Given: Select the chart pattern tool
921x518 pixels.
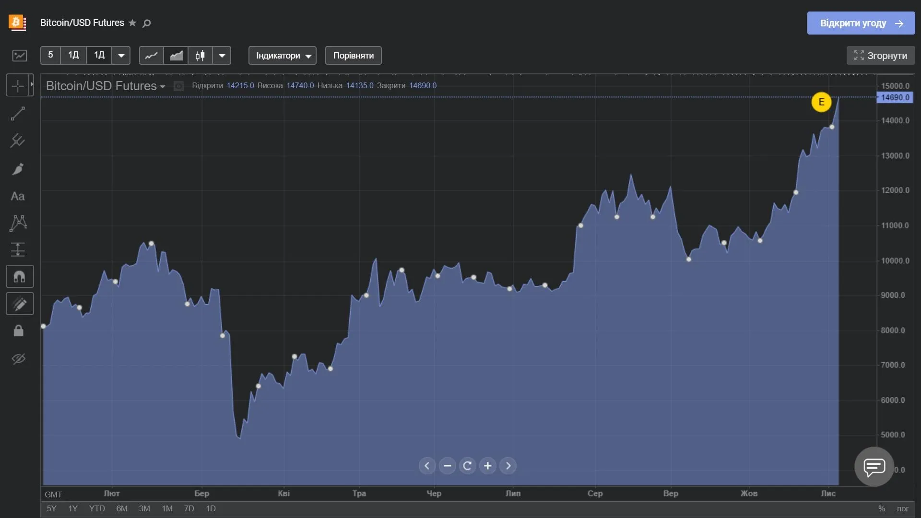Looking at the screenshot, I should pyautogui.click(x=18, y=223).
